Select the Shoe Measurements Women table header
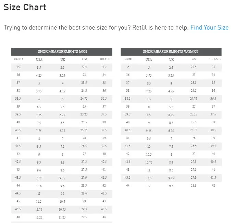The width and height of the screenshot is (233, 224). coord(171,52)
